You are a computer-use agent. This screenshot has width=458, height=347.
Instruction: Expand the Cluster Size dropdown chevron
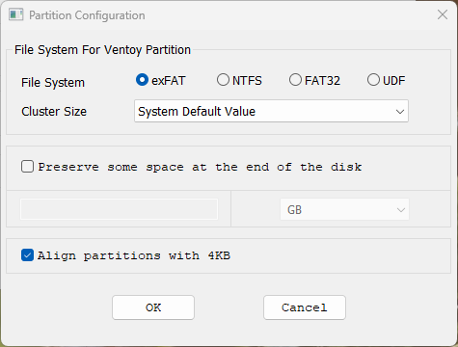[400, 112]
